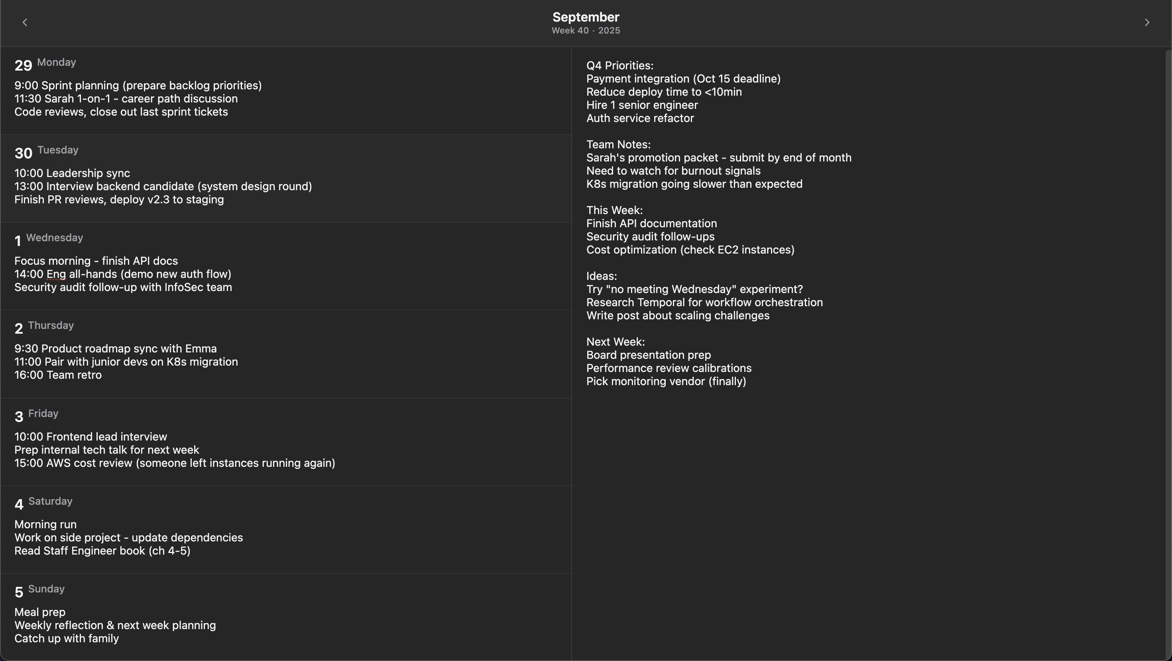Click the Research Temporal idea line
Image resolution: width=1172 pixels, height=661 pixels.
pyautogui.click(x=704, y=303)
